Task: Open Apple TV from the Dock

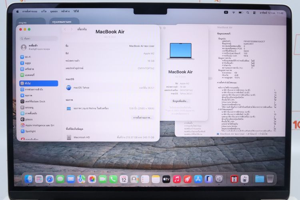Action: [166, 179]
